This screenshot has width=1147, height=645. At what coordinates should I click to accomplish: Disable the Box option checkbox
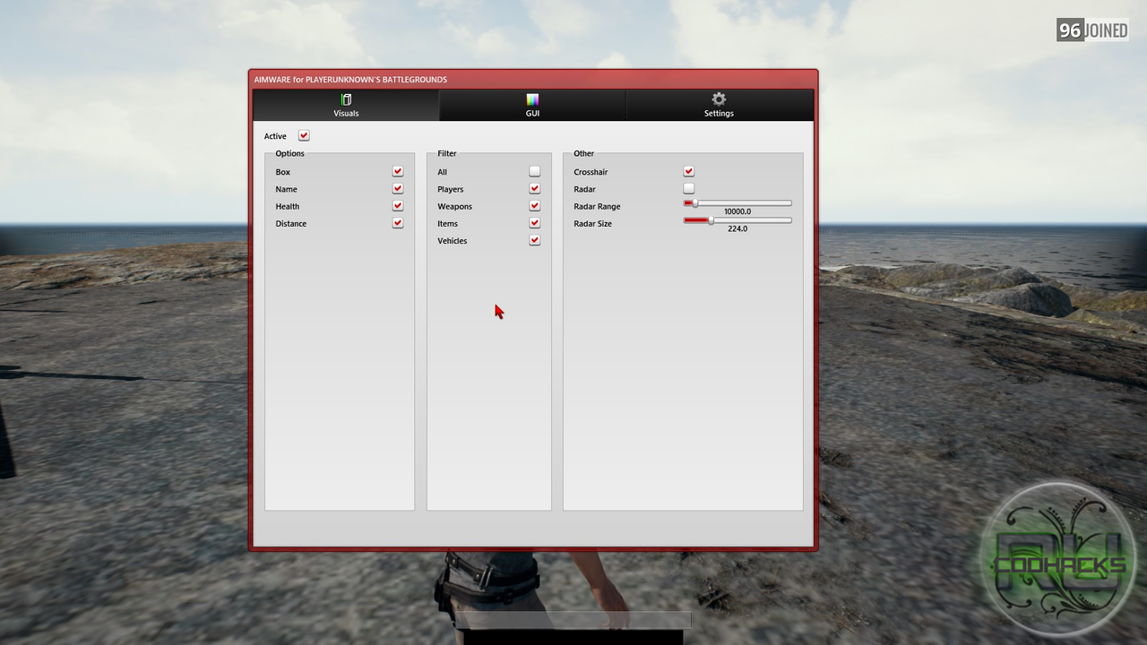(x=398, y=171)
